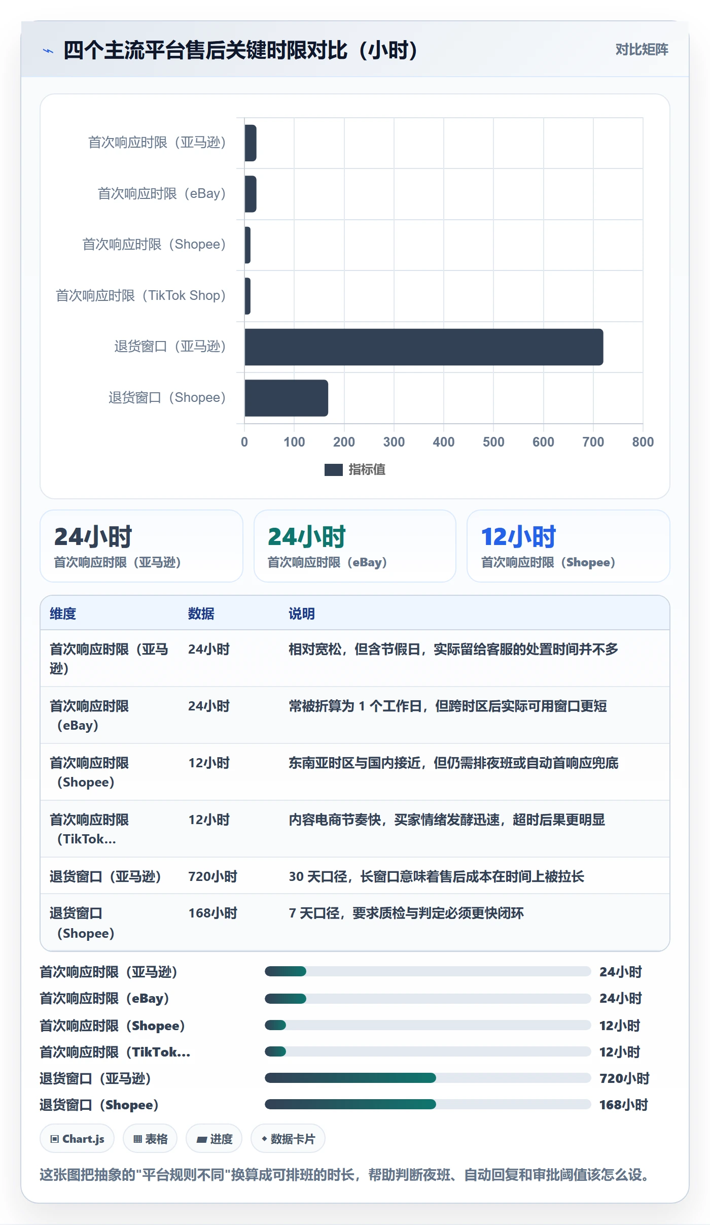
Task: Click the footer caption starting 这张图把抽象的
Action: tap(345, 1174)
